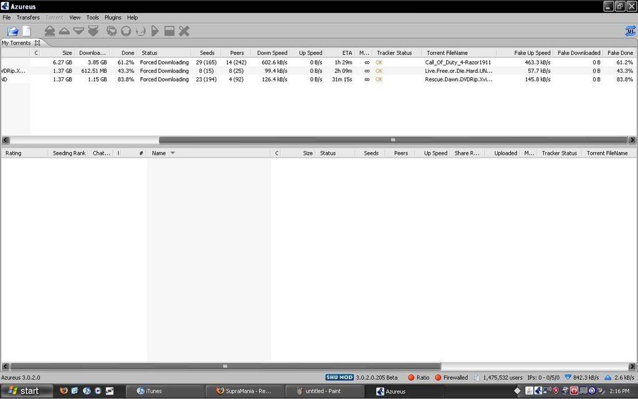Switch to the SupraMania Firefox taskbar window
Viewport: 638px width, 399px height.
coord(244,391)
